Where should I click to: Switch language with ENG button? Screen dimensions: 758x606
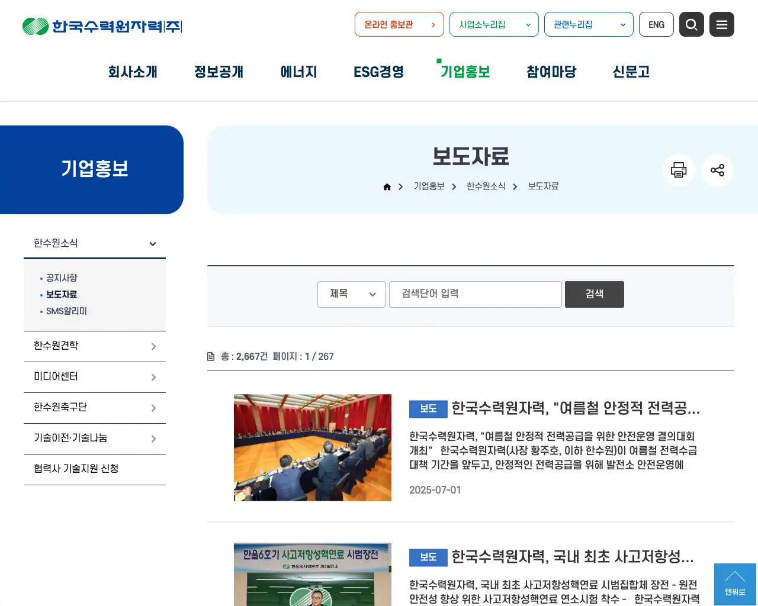coord(656,24)
